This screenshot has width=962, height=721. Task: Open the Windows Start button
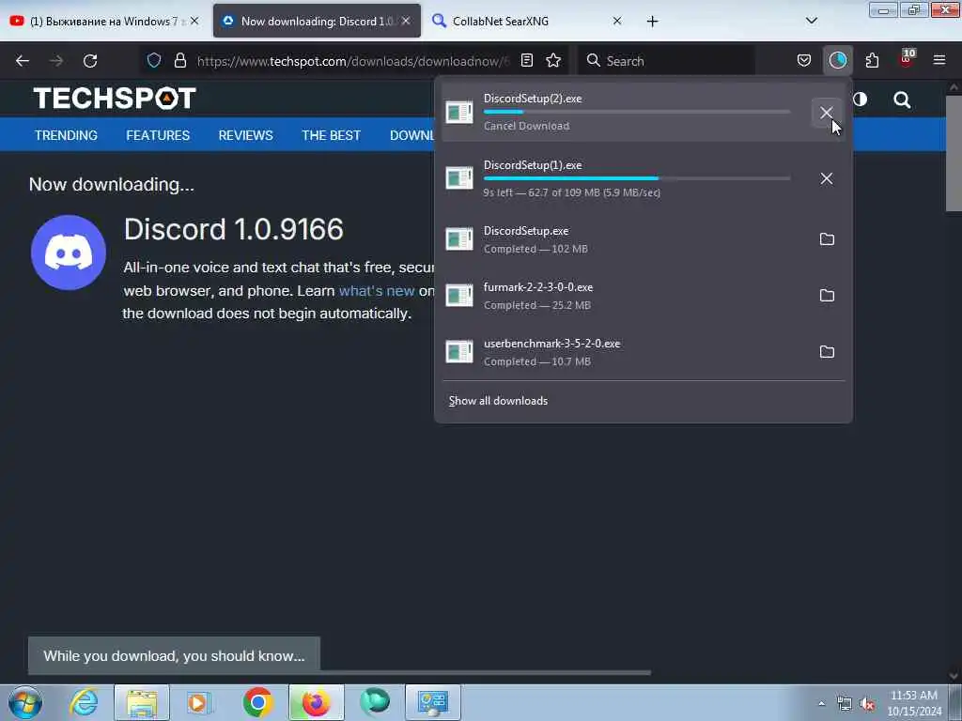coord(25,702)
